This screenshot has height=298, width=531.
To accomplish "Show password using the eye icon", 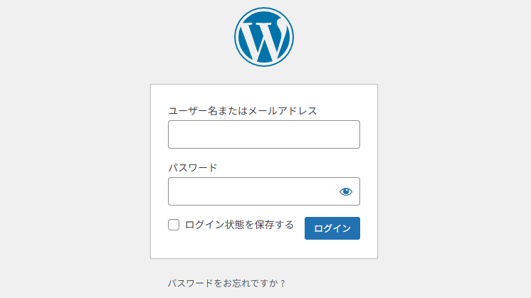I will point(346,191).
